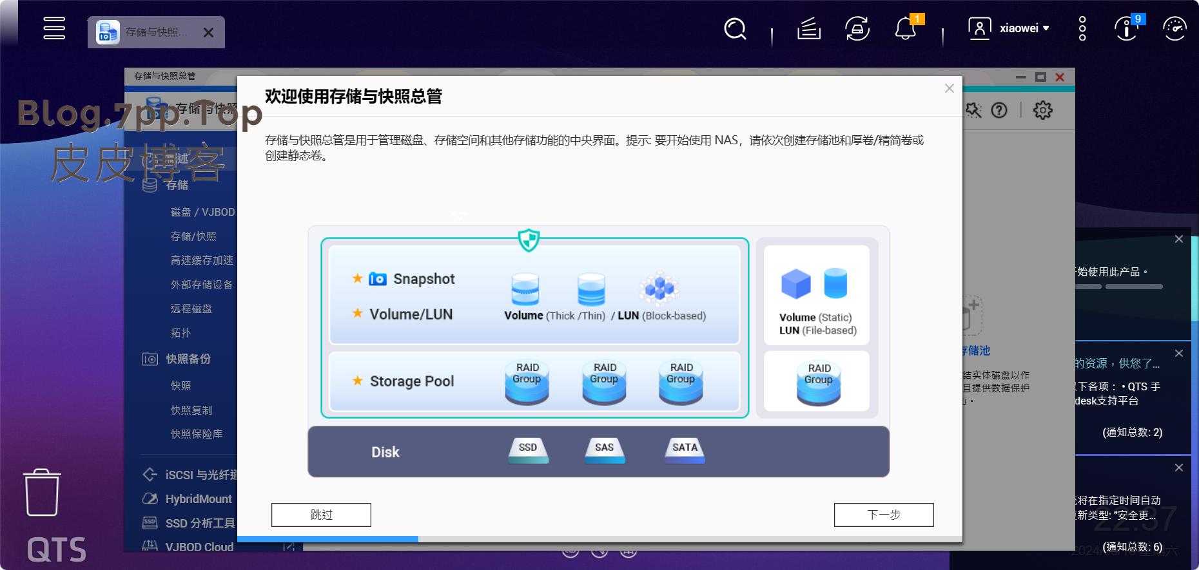Open the three-dot more options menu
1199x570 pixels.
click(1082, 29)
